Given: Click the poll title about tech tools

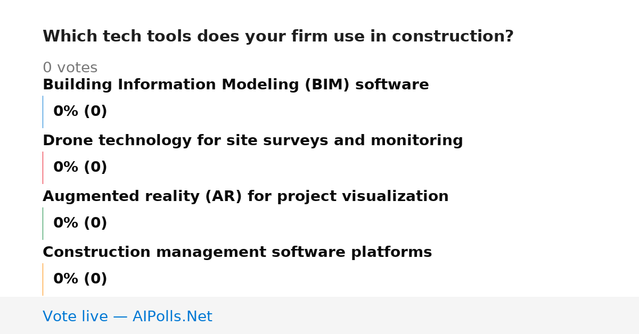Looking at the screenshot, I should coord(278,37).
